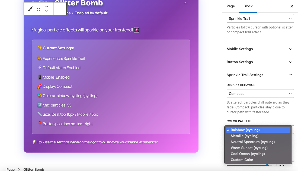Close the settings sidebar
This screenshot has width=298, height=171.
tap(292, 6)
